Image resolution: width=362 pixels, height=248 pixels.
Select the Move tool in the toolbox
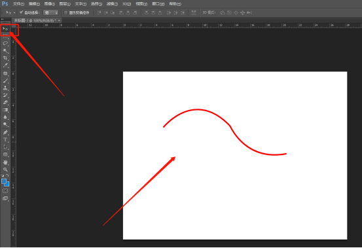5,29
